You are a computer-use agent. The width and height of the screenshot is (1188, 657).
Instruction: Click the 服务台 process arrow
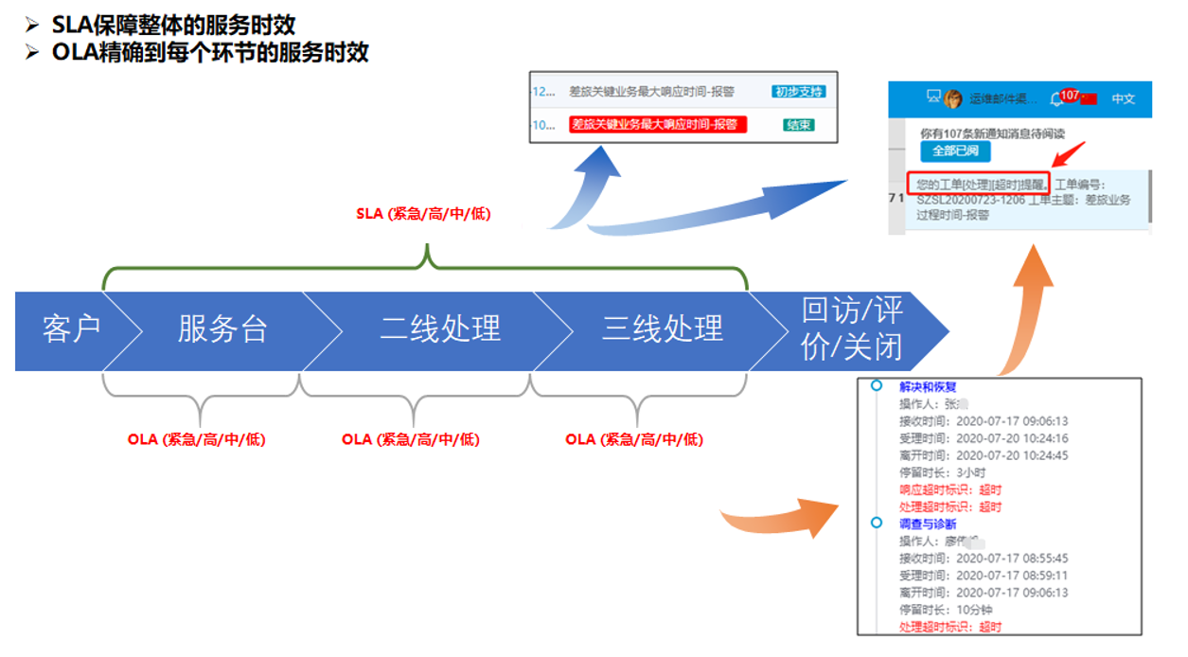click(222, 330)
